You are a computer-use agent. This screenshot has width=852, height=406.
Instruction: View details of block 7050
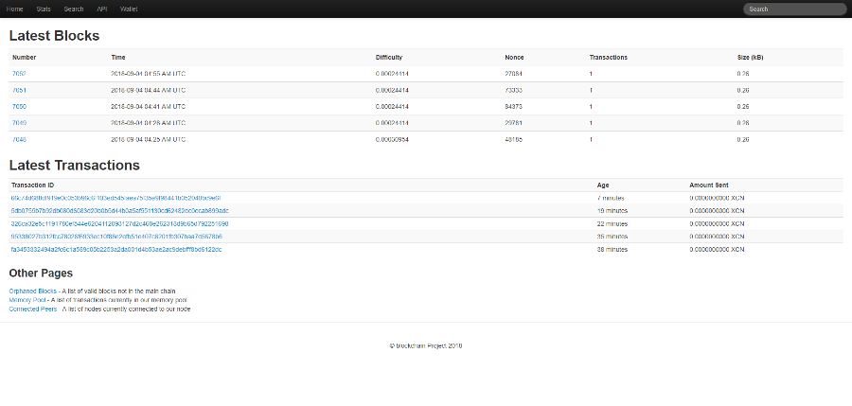click(x=19, y=106)
